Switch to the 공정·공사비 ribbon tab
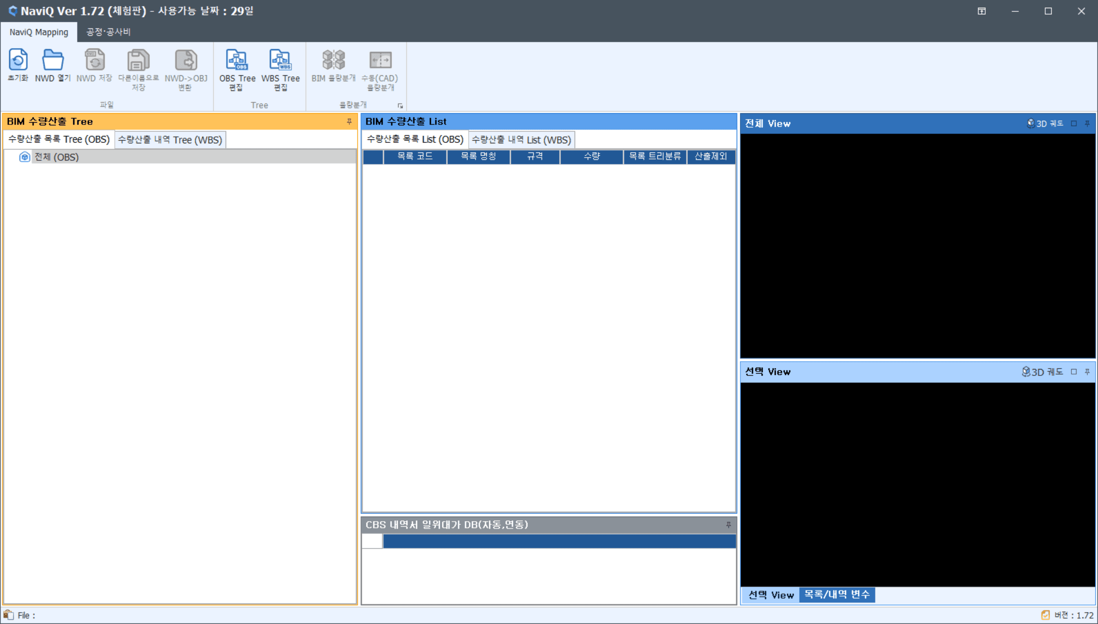Image resolution: width=1098 pixels, height=624 pixels. point(109,32)
